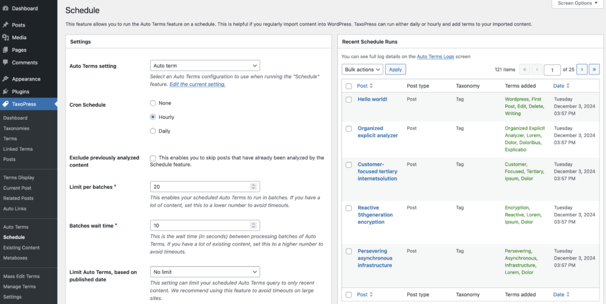This screenshot has width=606, height=304.
Task: Click sort arrows beside header Date column
Action: [x=568, y=86]
